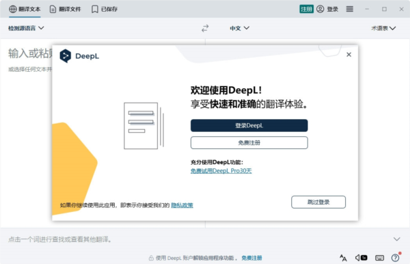
Task: Minimize the DeepL window
Action: tap(367, 9)
